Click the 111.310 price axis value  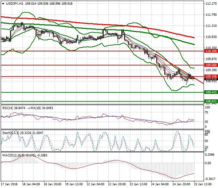[211, 26]
